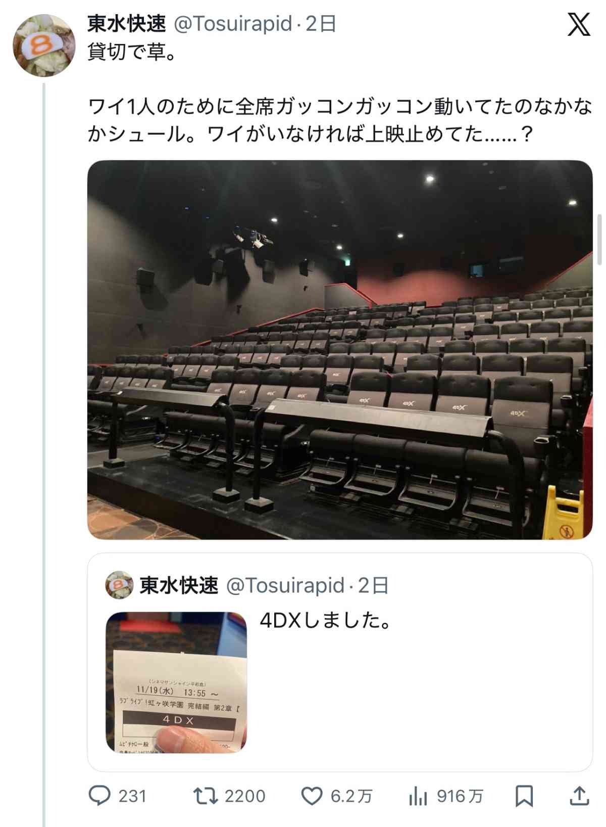
Task: Open the quoted tweet '4DXしました。'
Action: click(x=340, y=662)
